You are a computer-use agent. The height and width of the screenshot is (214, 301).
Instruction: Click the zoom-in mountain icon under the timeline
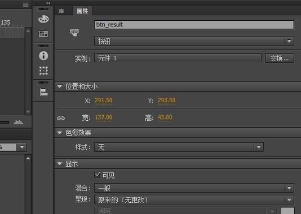(19, 122)
